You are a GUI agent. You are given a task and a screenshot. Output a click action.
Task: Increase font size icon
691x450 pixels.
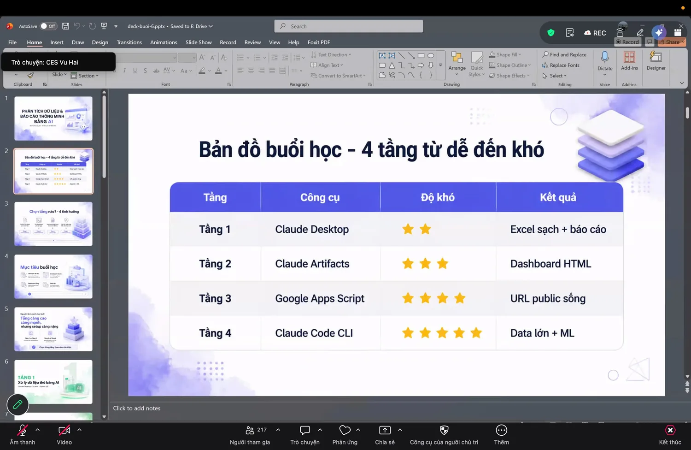202,58
